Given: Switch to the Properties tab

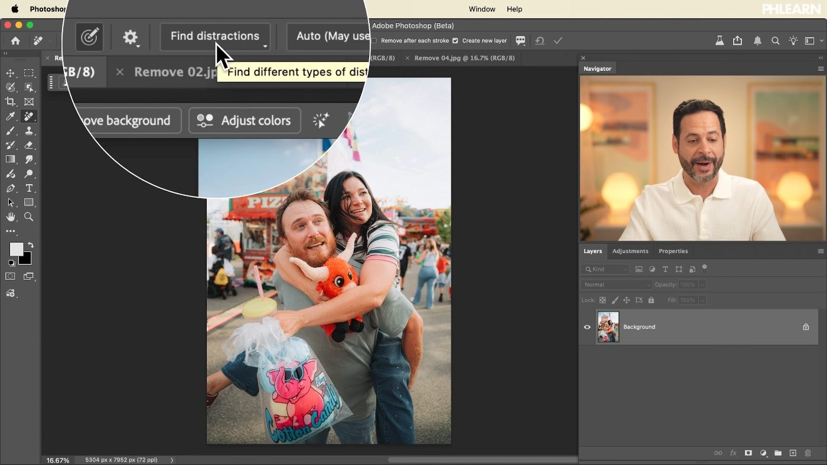Looking at the screenshot, I should coord(673,251).
